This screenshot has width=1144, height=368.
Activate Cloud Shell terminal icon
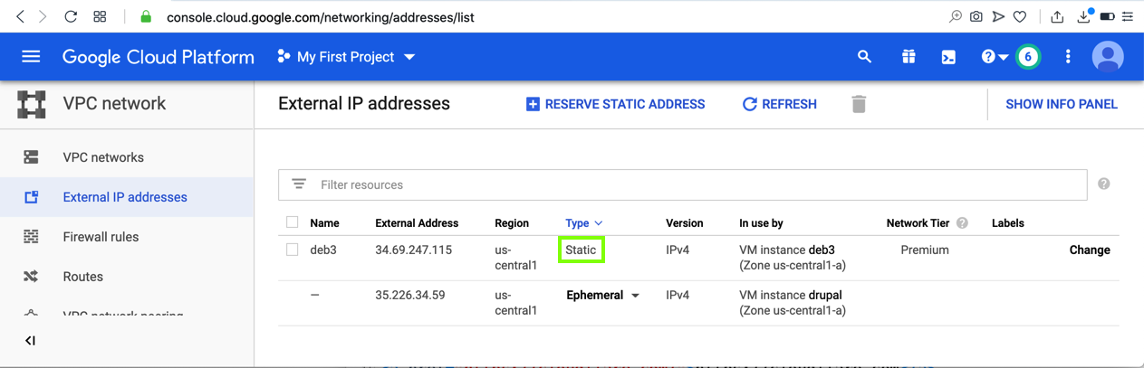[x=948, y=57]
